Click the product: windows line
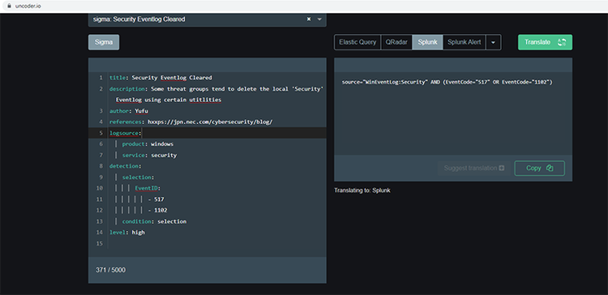Screen dimensions: 608x295 point(148,143)
